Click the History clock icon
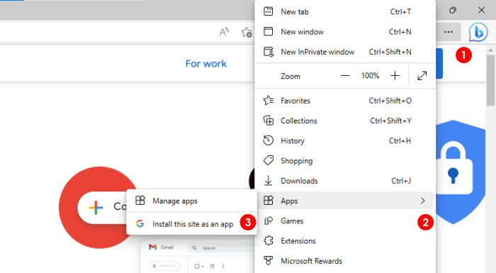 [x=269, y=140]
